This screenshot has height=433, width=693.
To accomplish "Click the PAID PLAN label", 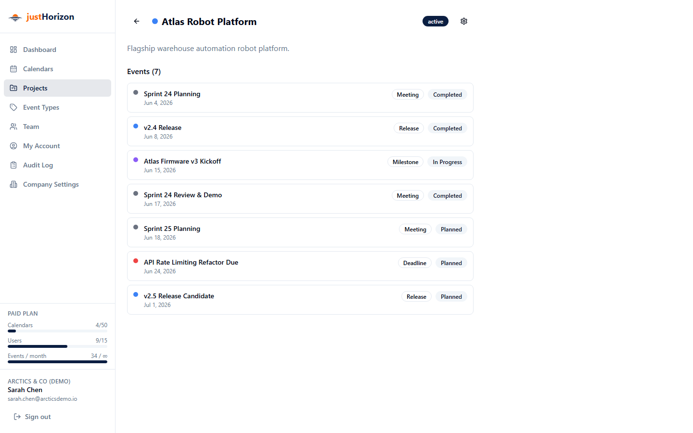I will [x=23, y=314].
